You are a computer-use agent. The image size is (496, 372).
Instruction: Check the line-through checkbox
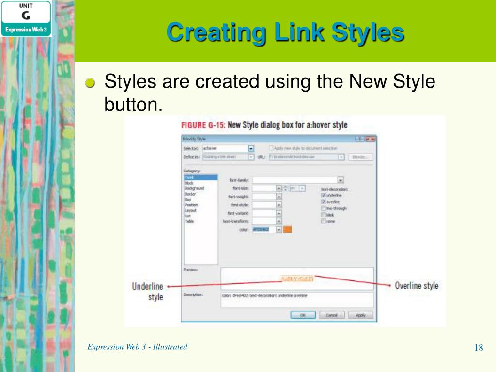pyautogui.click(x=323, y=208)
